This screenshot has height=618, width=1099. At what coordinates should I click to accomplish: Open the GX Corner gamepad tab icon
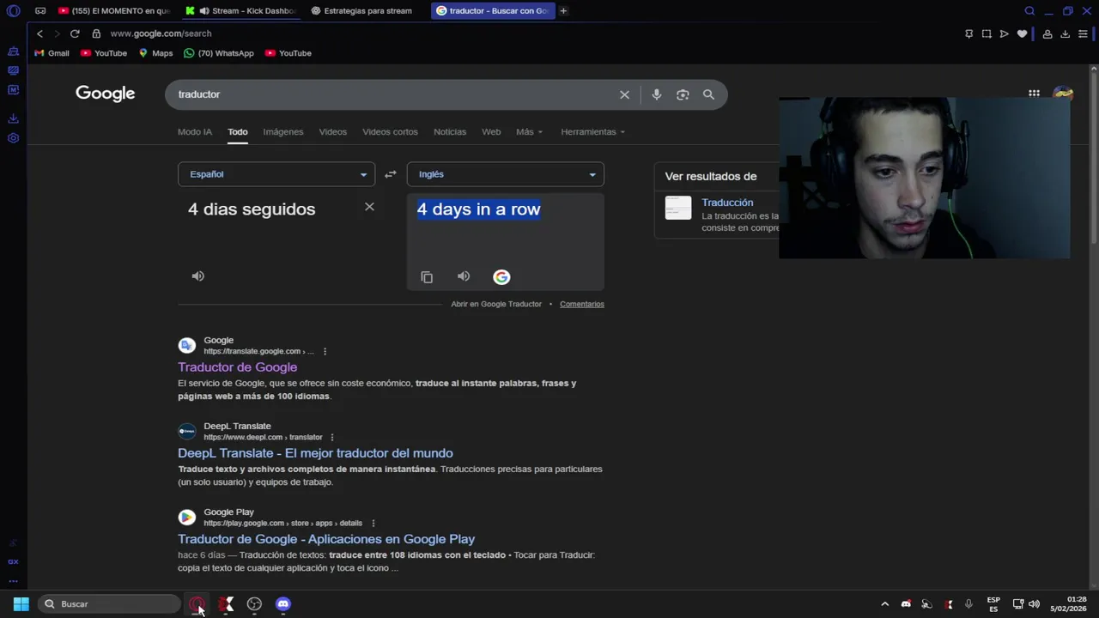[x=40, y=11]
